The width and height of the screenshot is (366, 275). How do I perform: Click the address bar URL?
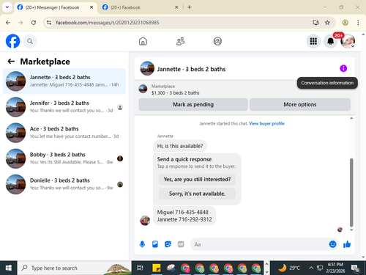tap(108, 23)
